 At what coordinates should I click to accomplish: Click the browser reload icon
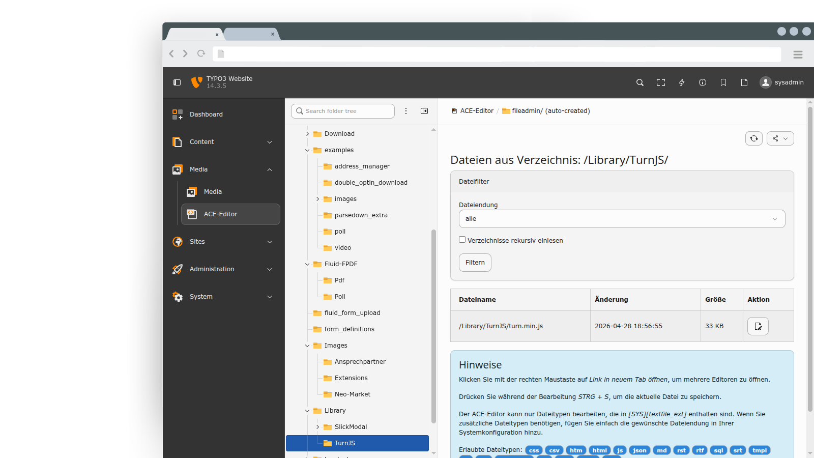(x=201, y=53)
